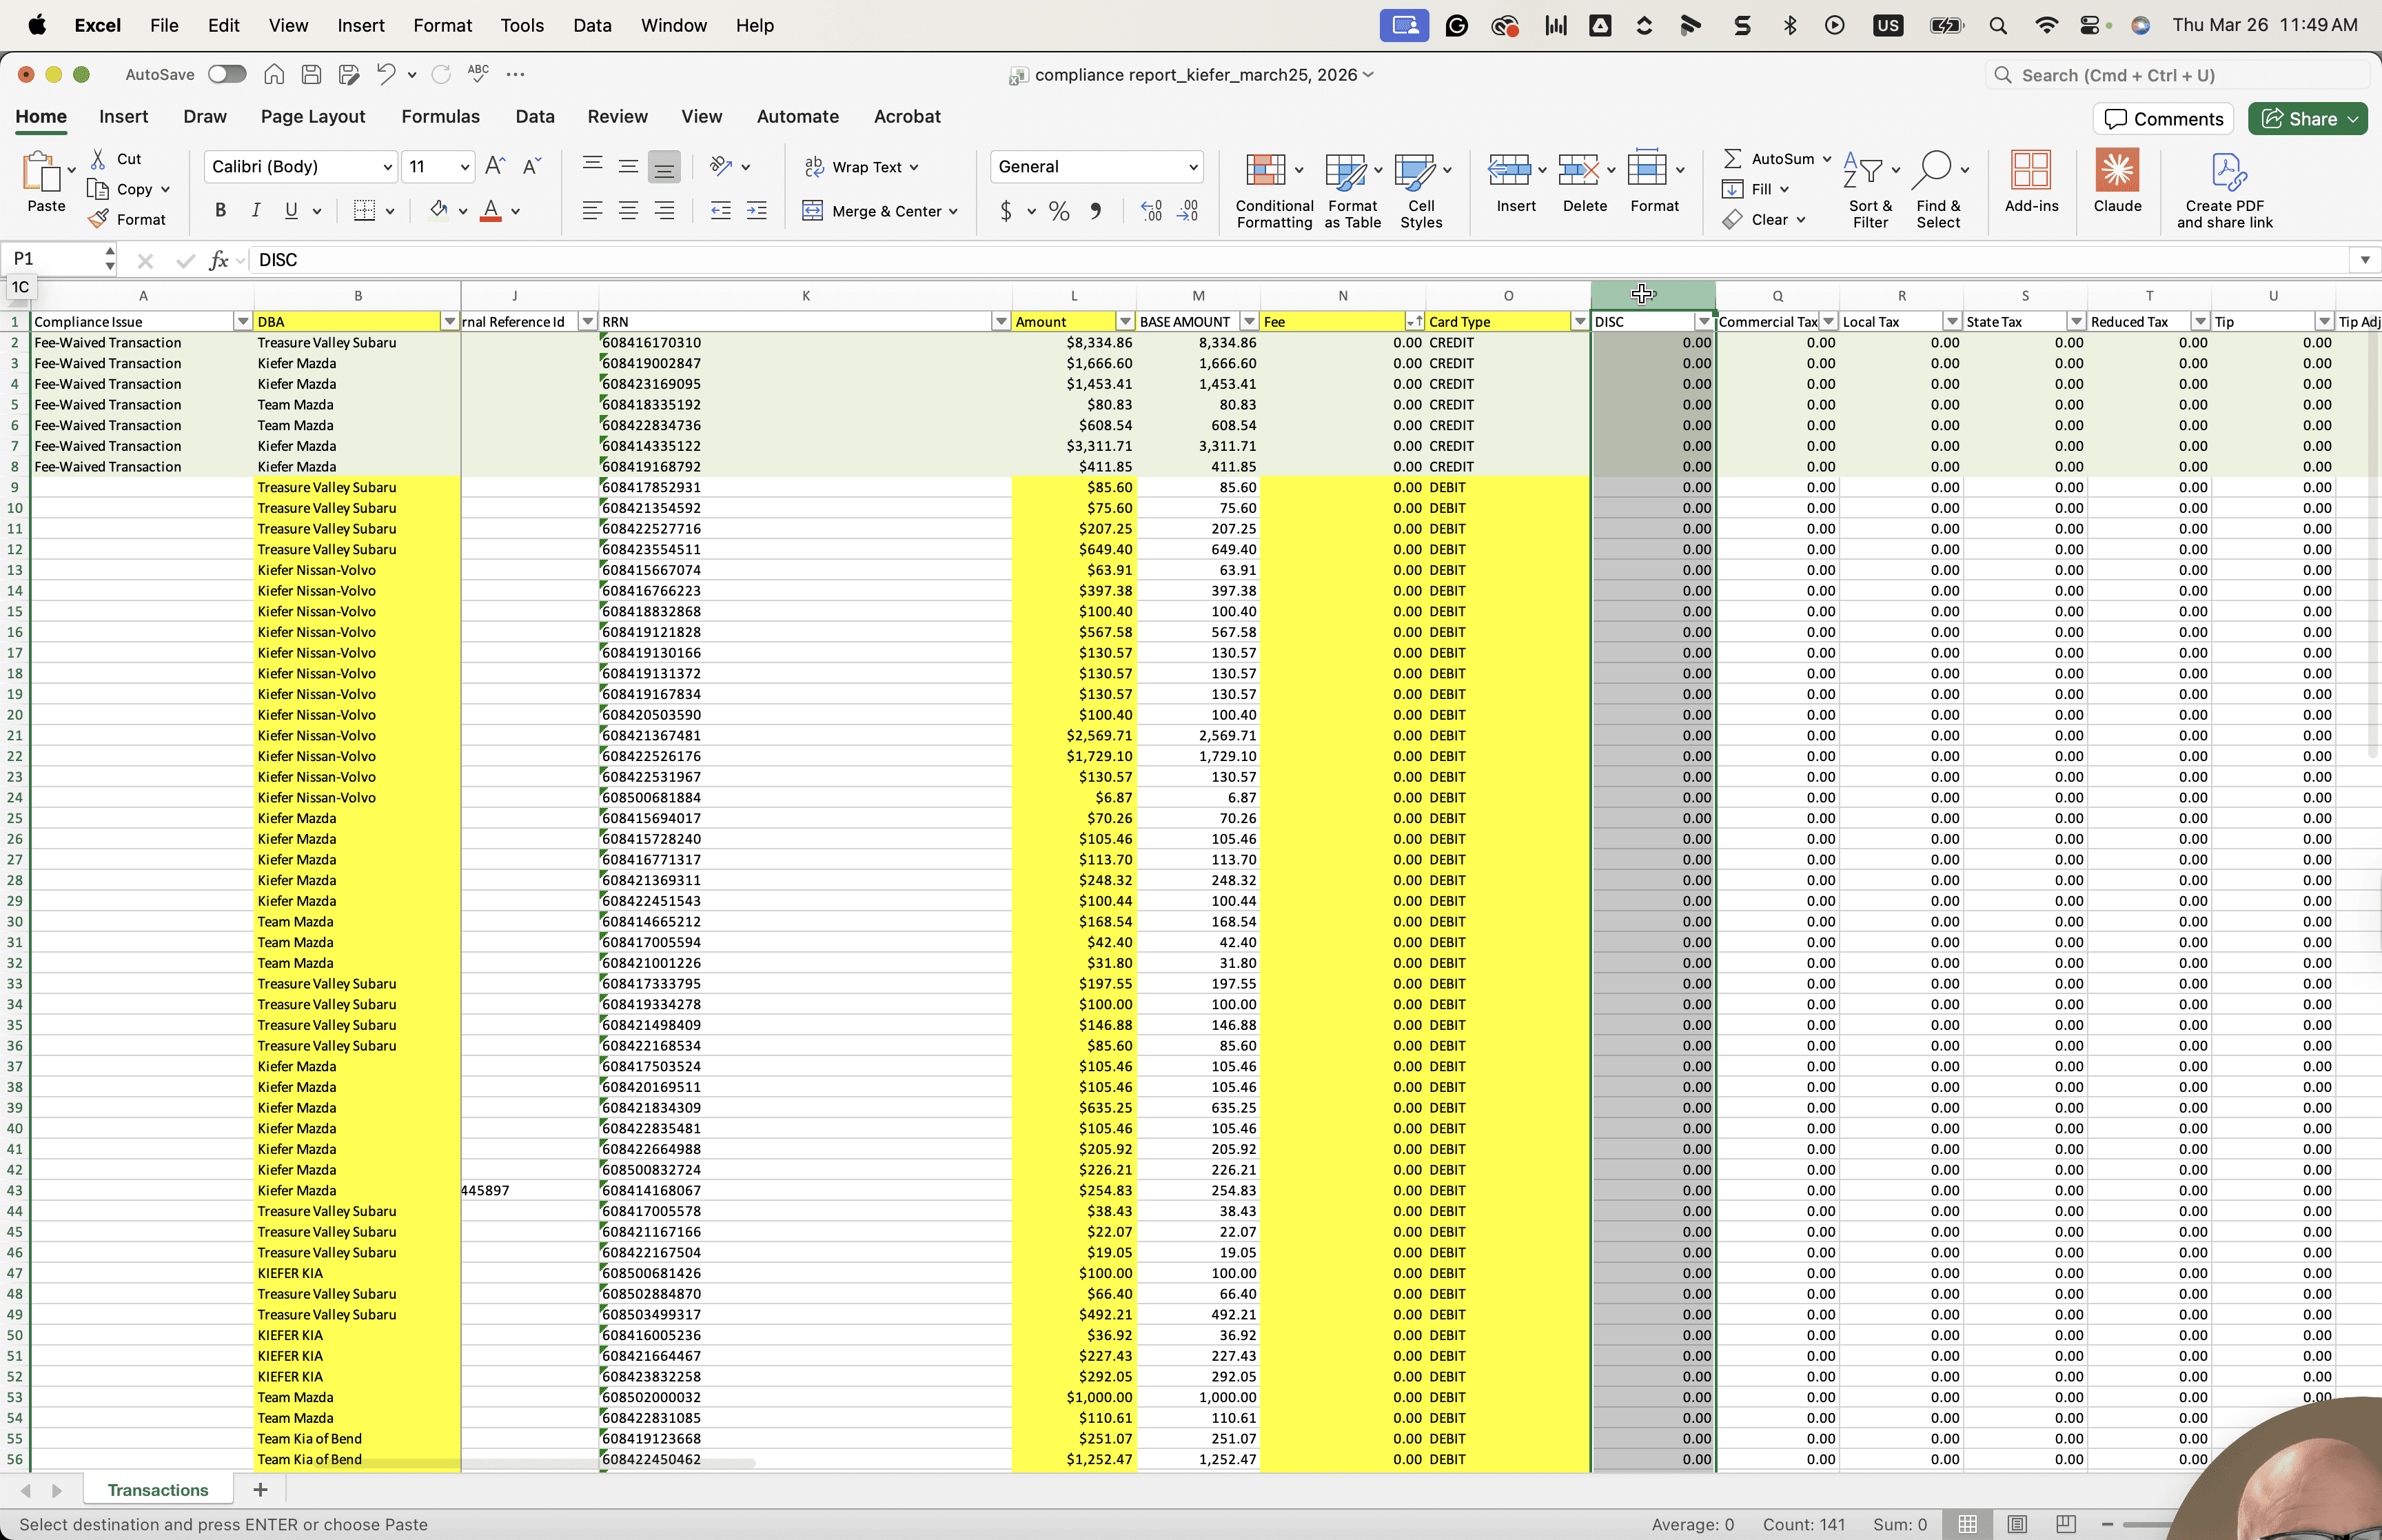This screenshot has width=2382, height=1540.
Task: Click Create PDF and share link
Action: 2225,191
